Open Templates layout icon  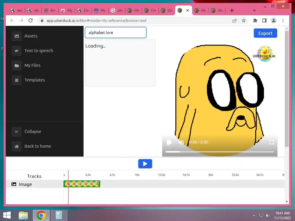click(x=16, y=80)
